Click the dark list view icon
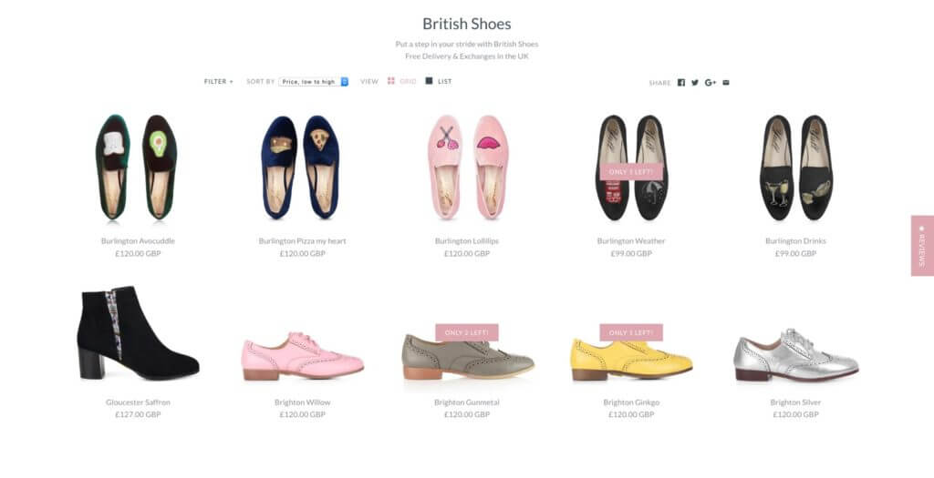 (x=429, y=81)
